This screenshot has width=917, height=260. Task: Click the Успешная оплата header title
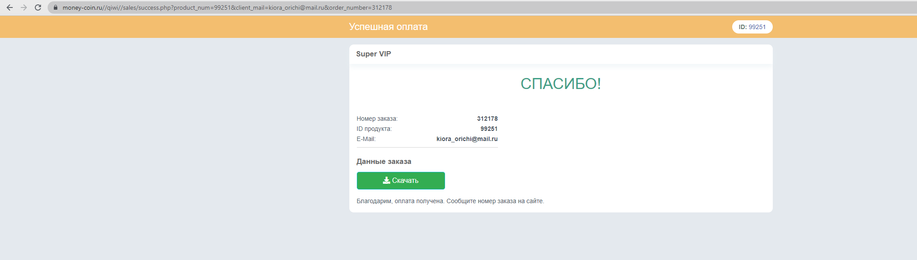[388, 27]
